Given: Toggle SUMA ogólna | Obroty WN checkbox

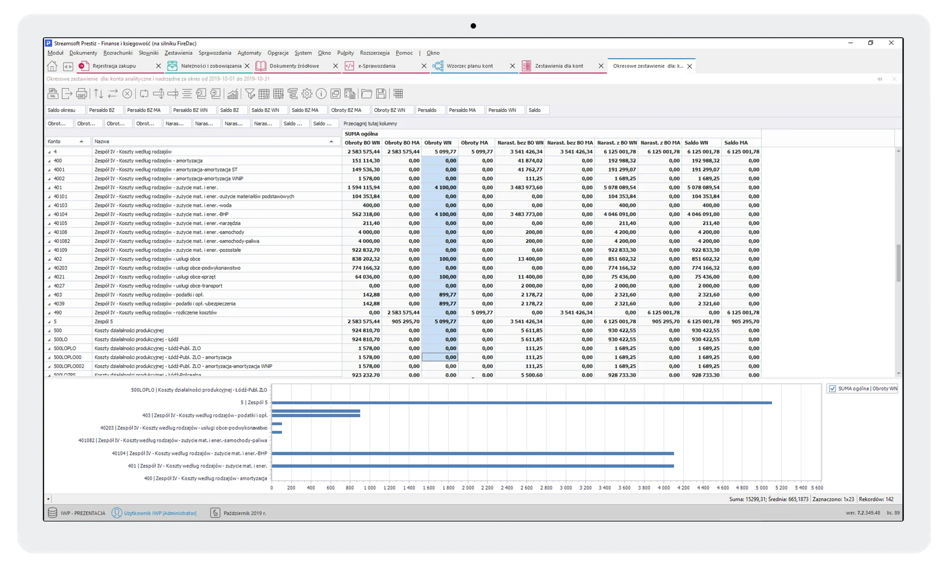Looking at the screenshot, I should 832,389.
